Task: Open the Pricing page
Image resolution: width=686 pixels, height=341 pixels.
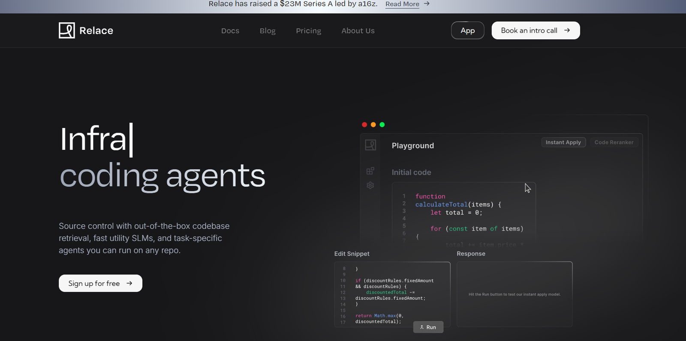Action: (308, 31)
